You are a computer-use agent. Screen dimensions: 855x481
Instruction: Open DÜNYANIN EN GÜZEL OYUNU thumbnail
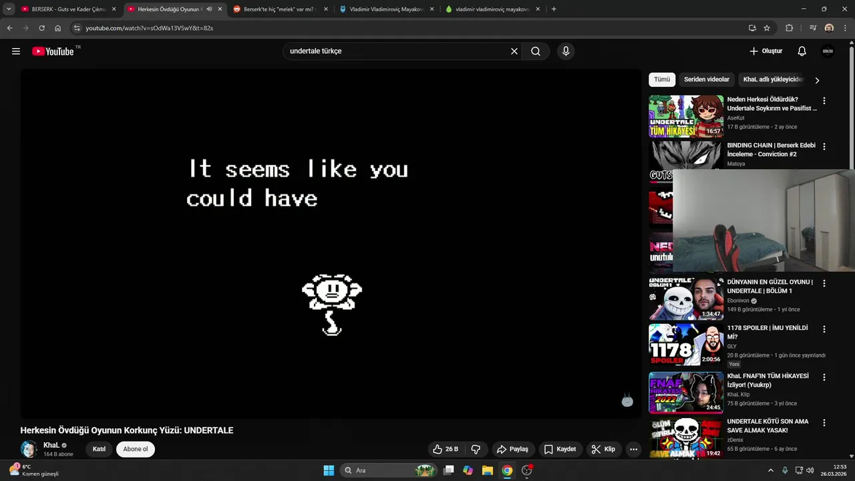point(686,299)
